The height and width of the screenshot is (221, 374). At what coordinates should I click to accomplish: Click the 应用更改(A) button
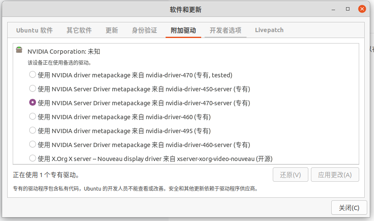335,175
